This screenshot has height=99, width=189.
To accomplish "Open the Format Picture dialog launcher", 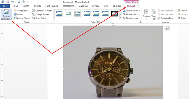I will [140, 22].
